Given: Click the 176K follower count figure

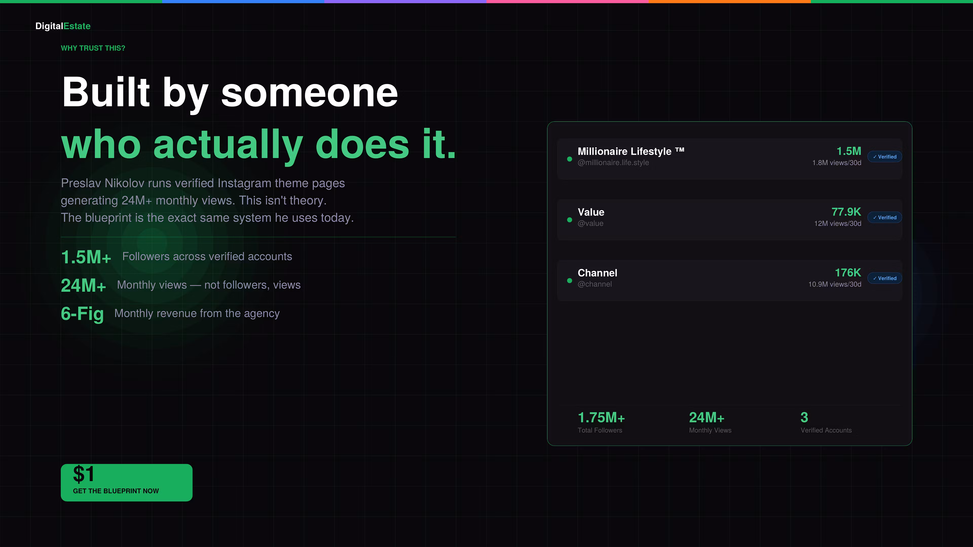Looking at the screenshot, I should [848, 272].
